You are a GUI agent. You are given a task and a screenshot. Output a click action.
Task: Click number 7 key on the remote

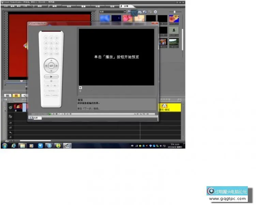pos(46,49)
